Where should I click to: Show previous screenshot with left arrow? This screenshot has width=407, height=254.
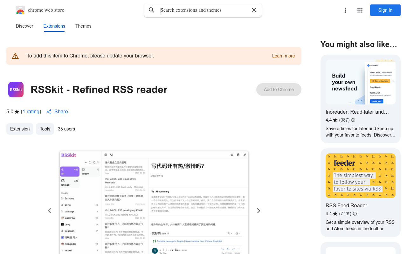(50, 211)
